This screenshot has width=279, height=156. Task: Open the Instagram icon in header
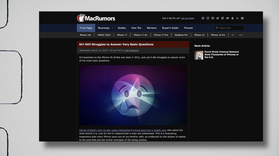(x=208, y=18)
